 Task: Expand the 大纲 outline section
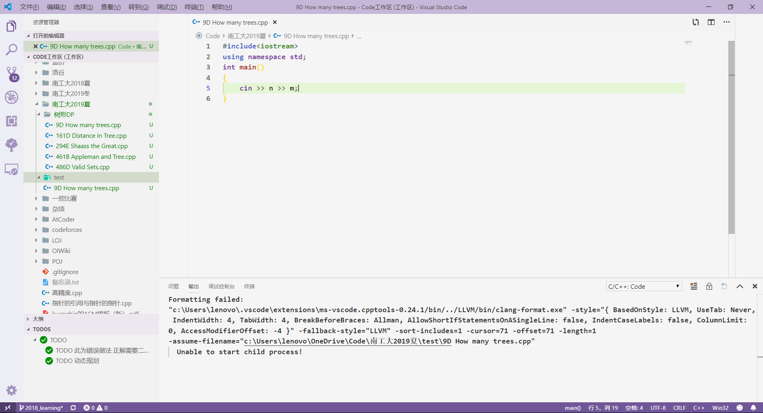point(91,319)
